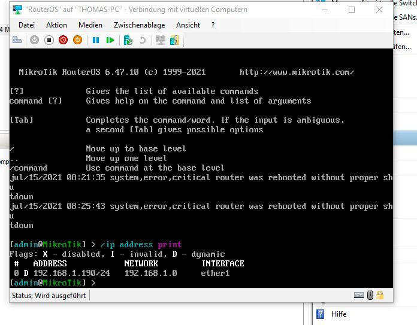
Task: Revert to the previous checkpoint (undo arrow)
Action: tap(143, 40)
